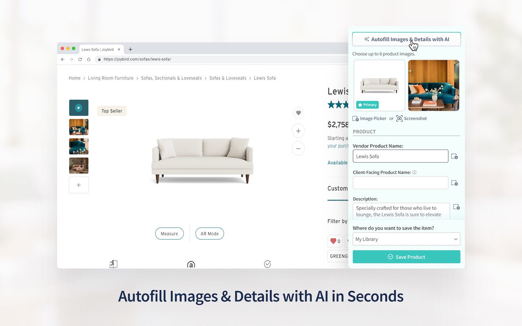
Task: Click picker icon next to Client-Facing Product Name
Action: 454,183
